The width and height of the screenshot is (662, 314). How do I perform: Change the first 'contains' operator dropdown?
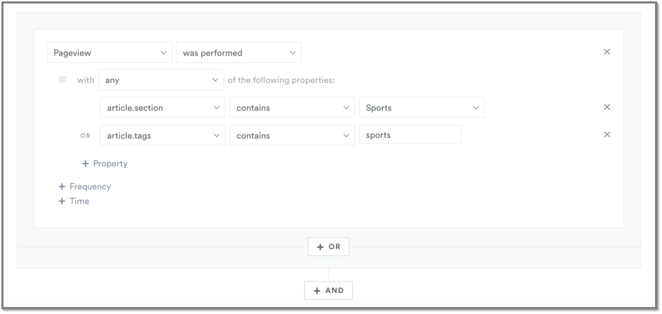point(292,108)
